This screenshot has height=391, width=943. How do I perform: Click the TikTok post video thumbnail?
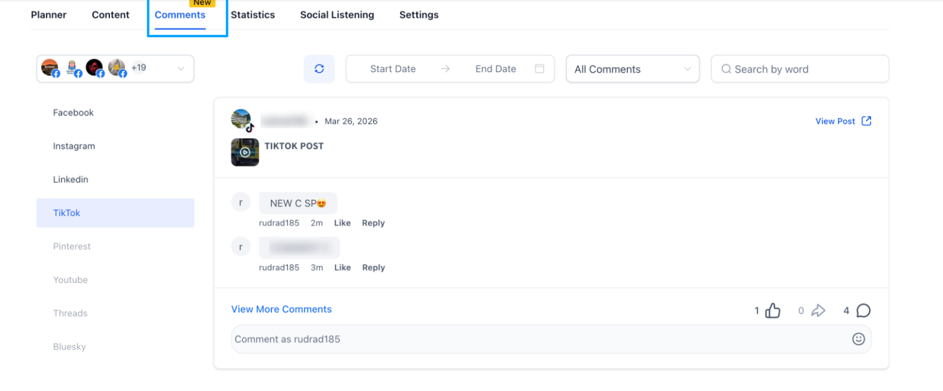point(245,152)
